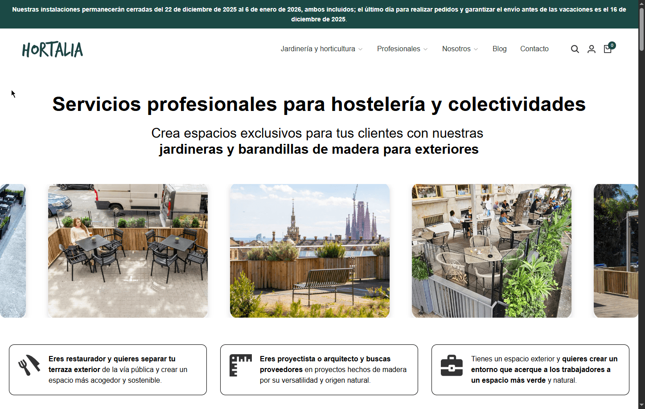Open the restaurant terrace with plants photo
Image resolution: width=645 pixels, height=409 pixels.
(492, 251)
